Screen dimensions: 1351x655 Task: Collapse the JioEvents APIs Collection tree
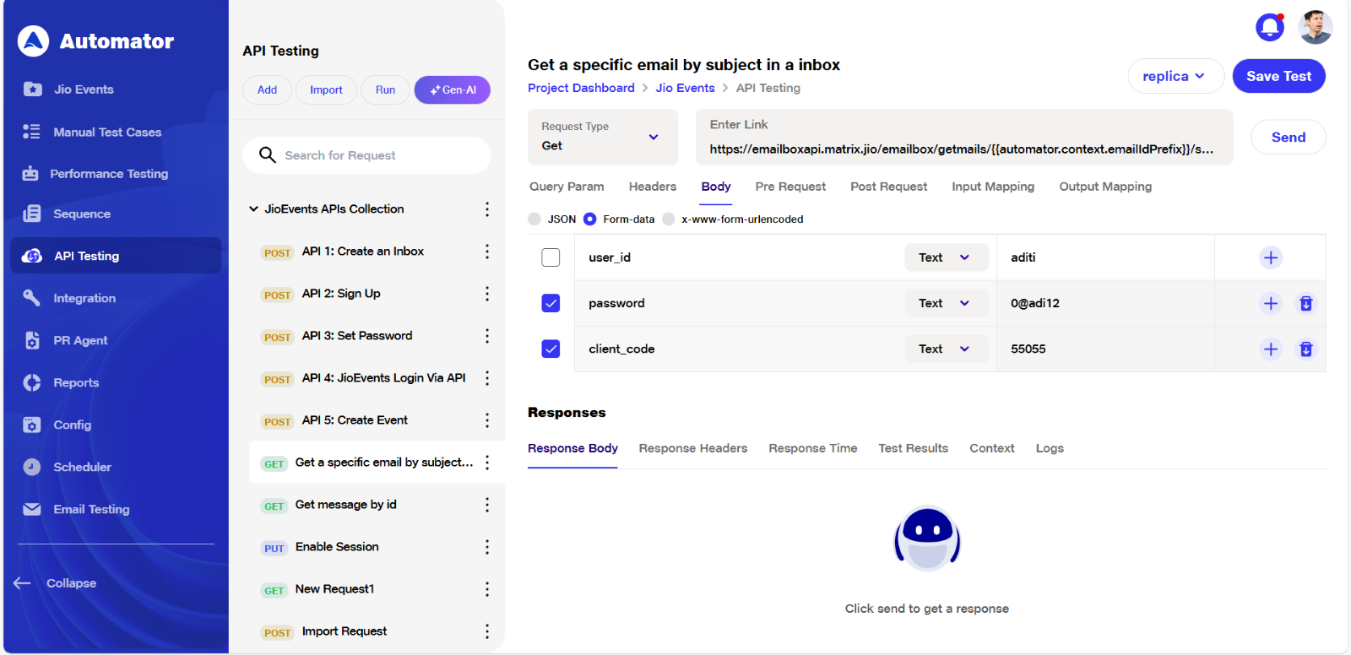(253, 208)
